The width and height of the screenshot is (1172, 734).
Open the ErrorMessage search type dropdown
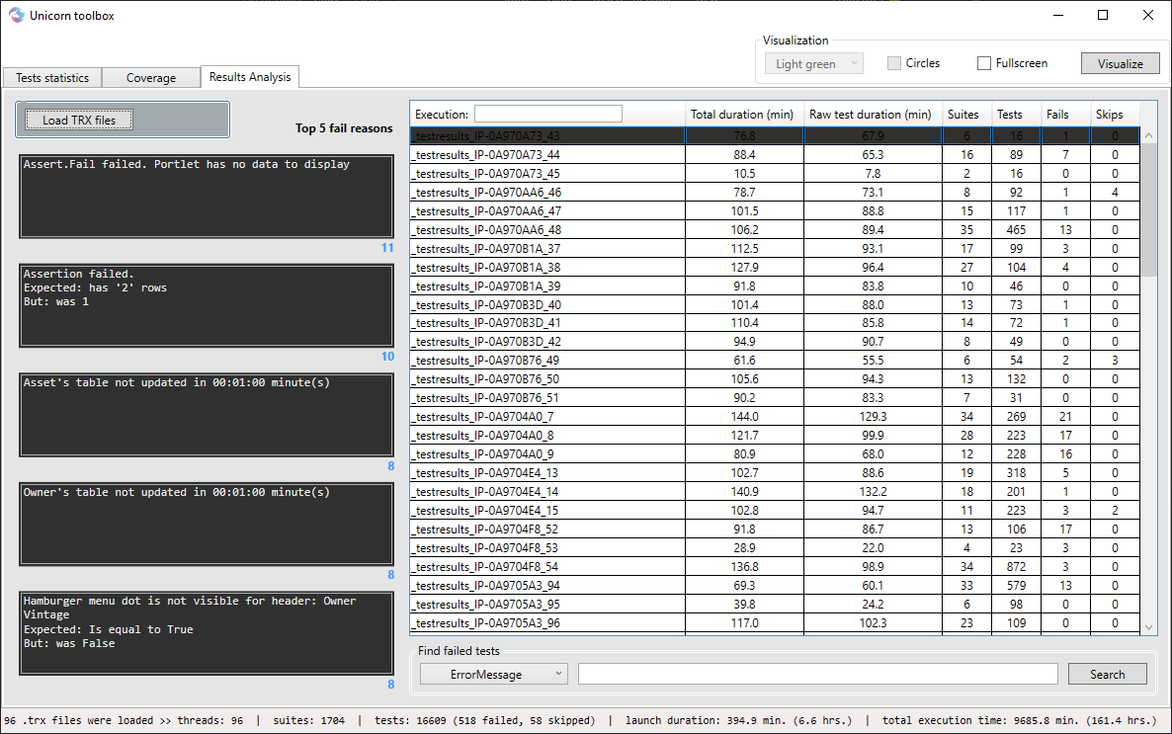tap(494, 674)
